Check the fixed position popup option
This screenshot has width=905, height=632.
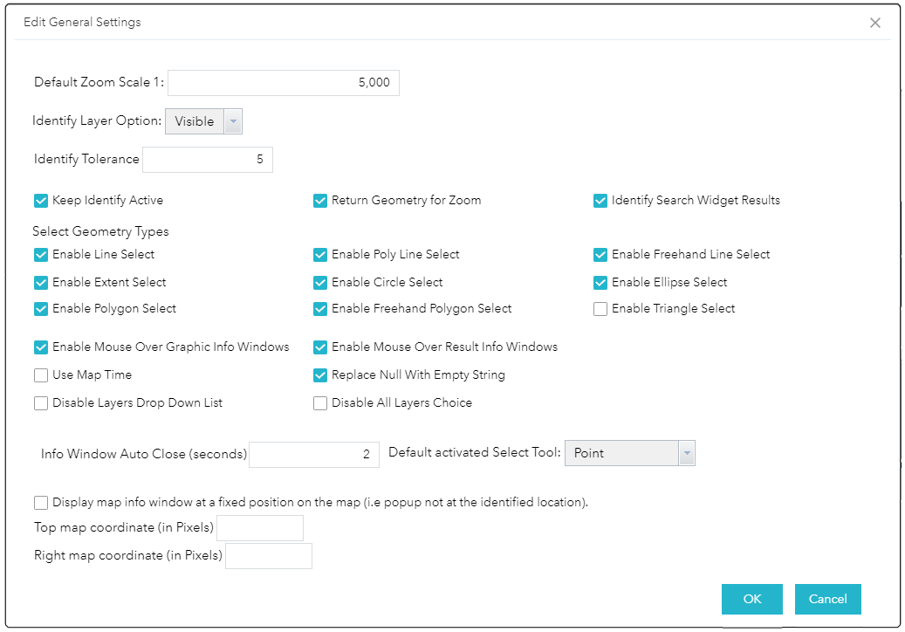pyautogui.click(x=40, y=502)
